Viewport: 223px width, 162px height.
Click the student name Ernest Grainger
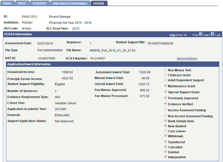(60, 17)
